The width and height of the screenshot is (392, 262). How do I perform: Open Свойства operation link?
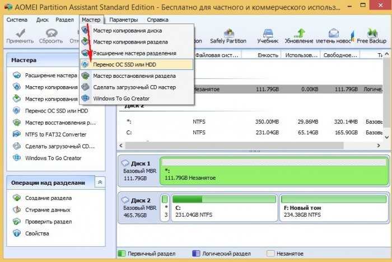pos(37,233)
